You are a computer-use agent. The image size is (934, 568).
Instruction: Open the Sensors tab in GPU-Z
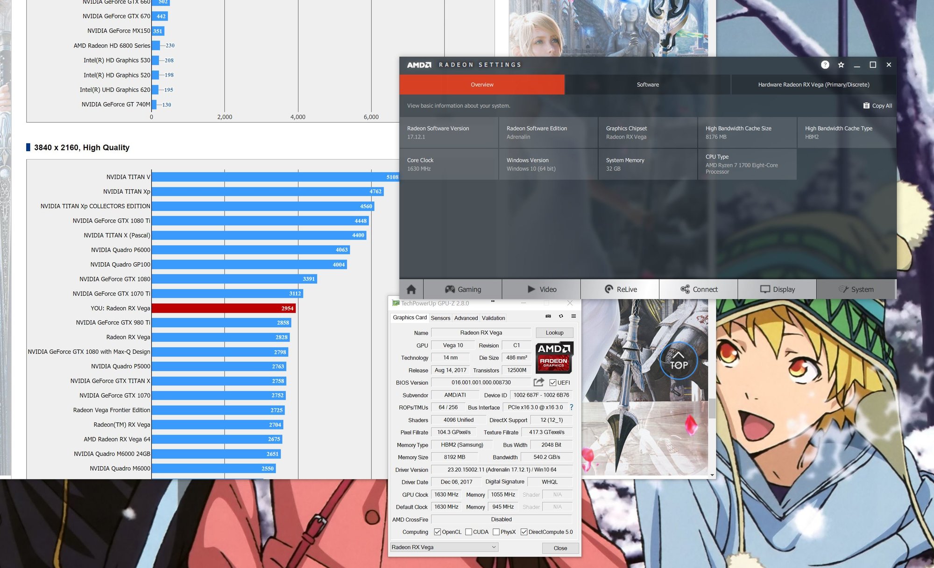[440, 318]
